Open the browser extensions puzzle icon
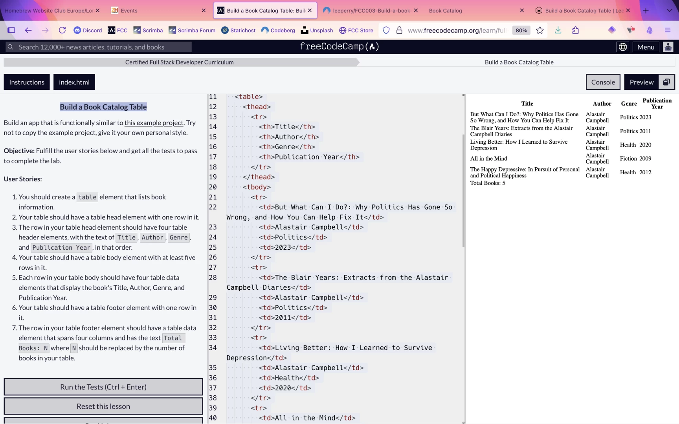This screenshot has height=424, width=679. coord(576,30)
